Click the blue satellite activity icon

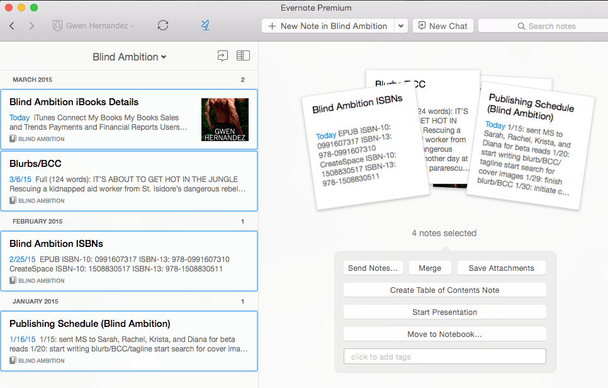205,26
